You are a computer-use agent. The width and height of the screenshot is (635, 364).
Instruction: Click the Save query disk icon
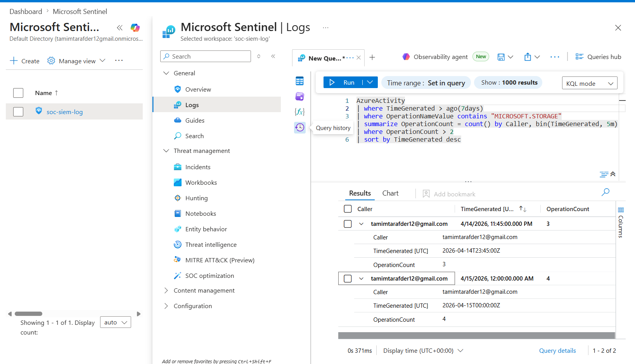501,57
